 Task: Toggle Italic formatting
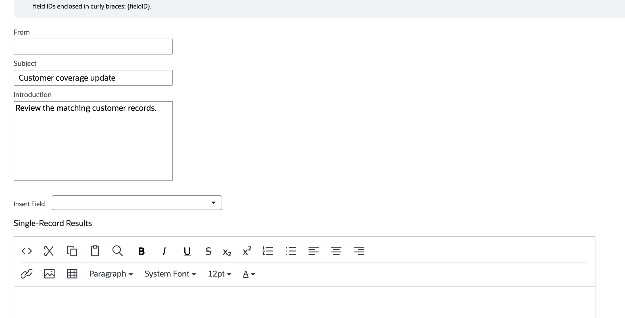[164, 251]
